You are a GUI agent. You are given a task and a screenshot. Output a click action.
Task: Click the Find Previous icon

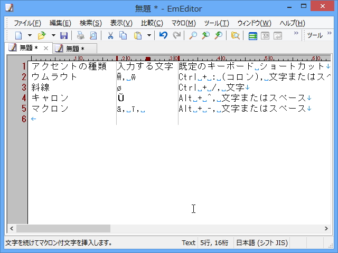205,35
